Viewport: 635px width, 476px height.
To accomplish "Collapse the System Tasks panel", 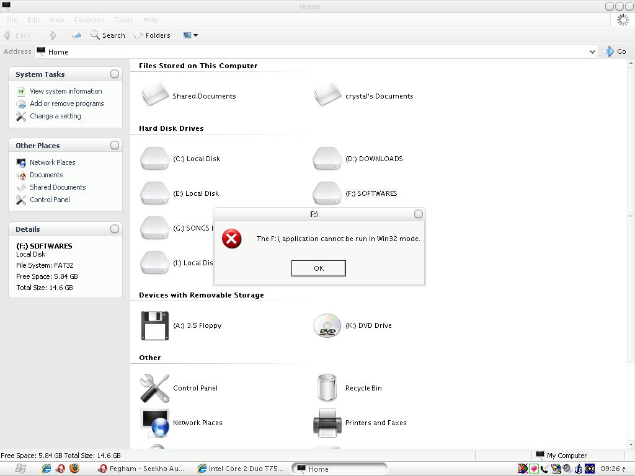I will pos(115,74).
